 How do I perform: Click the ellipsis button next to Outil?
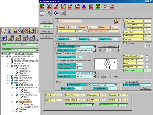pyautogui.click(x=97, y=73)
